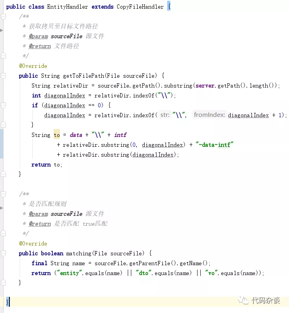This screenshot has height=313, width=289.
Task: Click the getParentFile() call
Action: coord(153,263)
